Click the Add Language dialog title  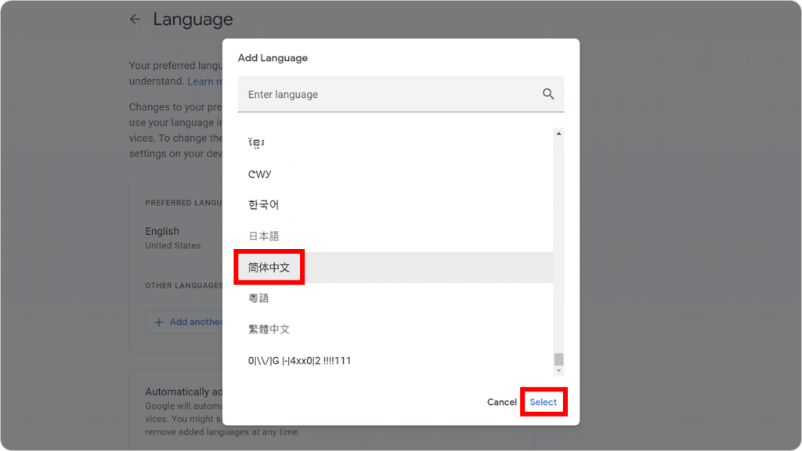(x=274, y=57)
